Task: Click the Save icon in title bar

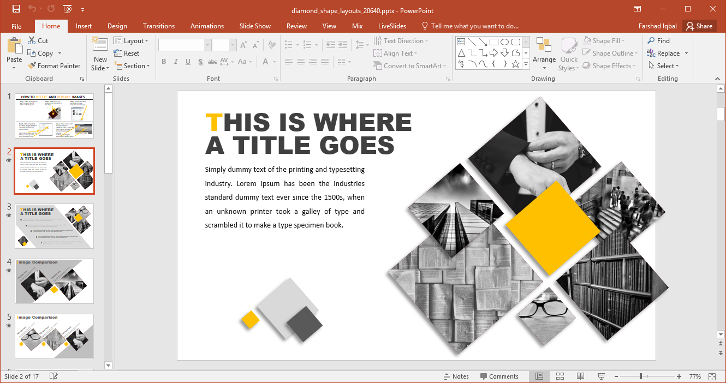Action: pyautogui.click(x=16, y=9)
